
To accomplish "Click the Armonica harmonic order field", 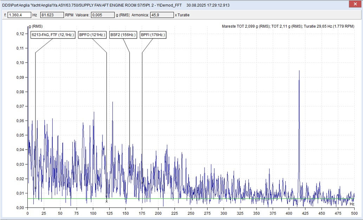I will 162,15.
